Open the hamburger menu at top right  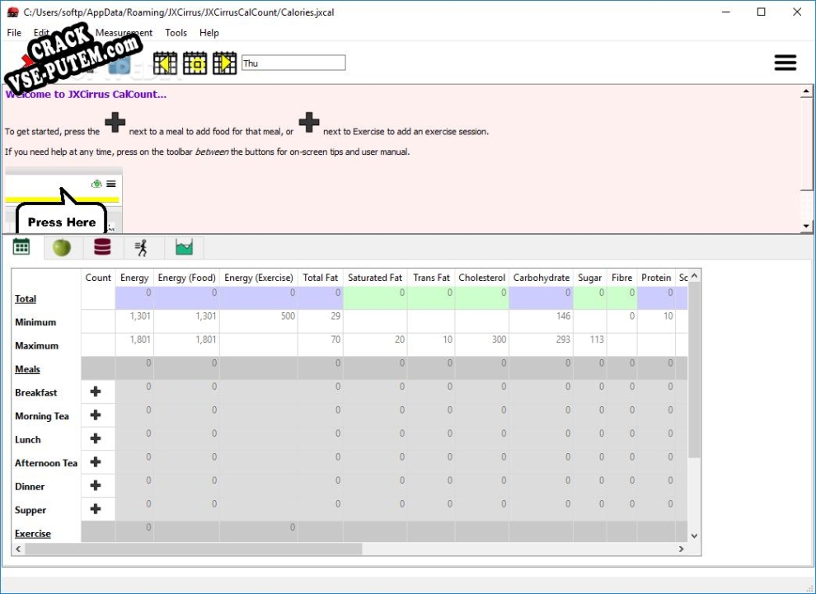[786, 63]
